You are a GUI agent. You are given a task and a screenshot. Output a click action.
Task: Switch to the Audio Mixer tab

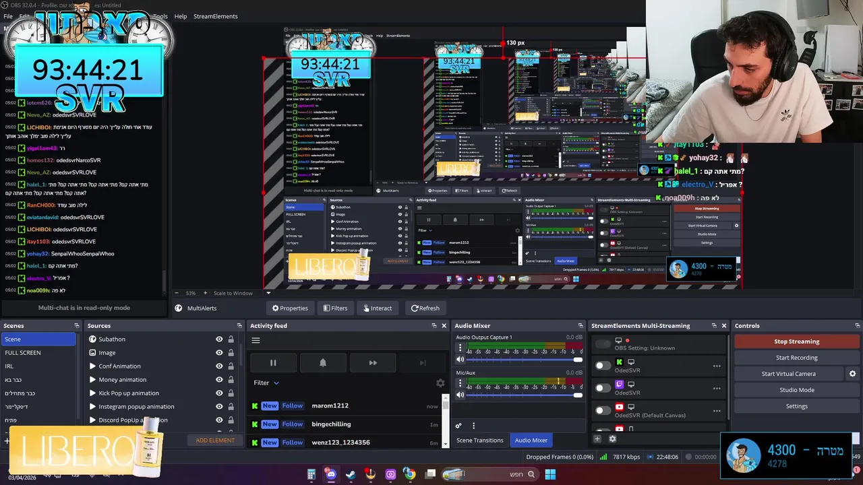coord(531,440)
